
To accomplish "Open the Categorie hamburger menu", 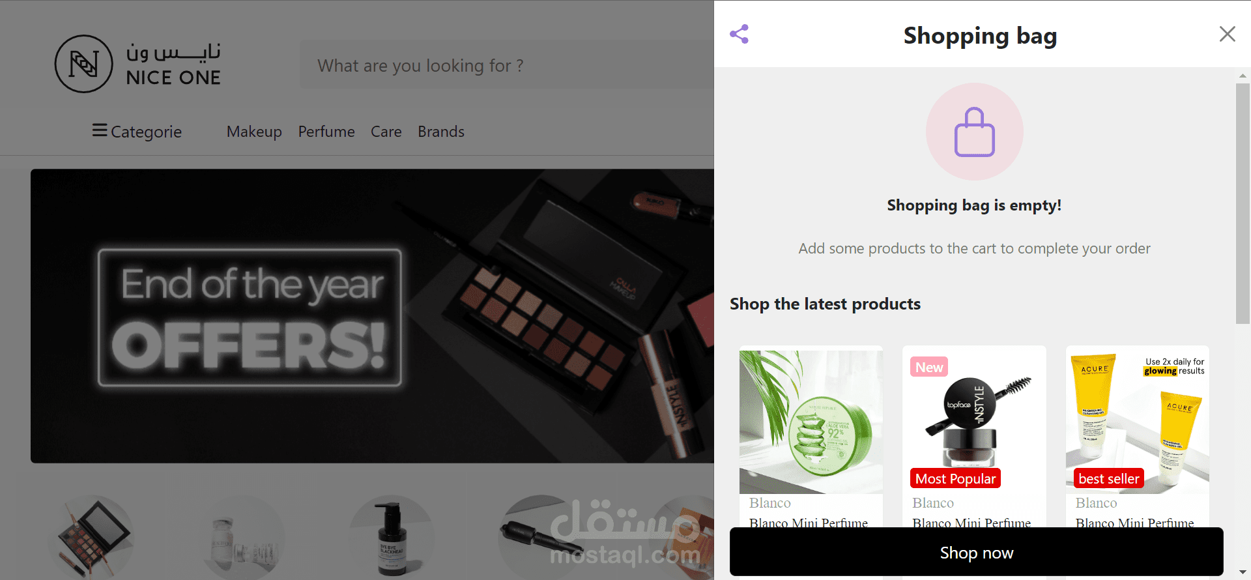I will 137,131.
